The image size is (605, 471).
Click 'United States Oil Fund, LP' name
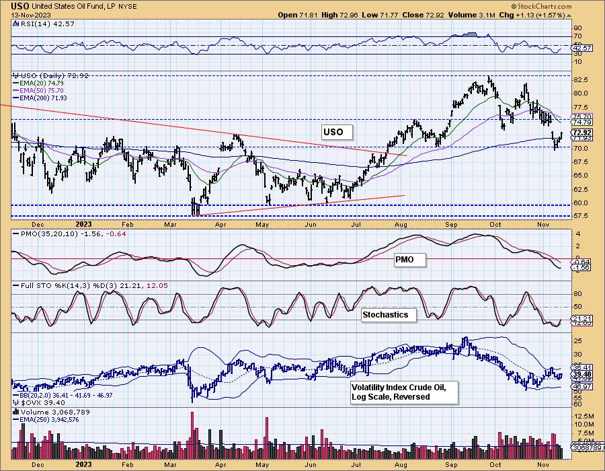(x=73, y=7)
